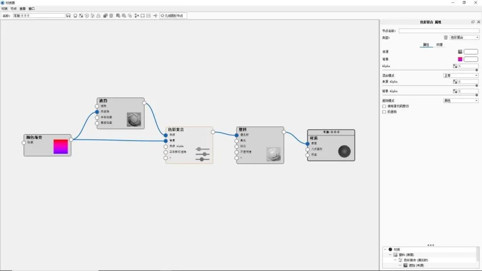Click the save icon beside the name field
The image size is (482, 271).
click(68, 16)
